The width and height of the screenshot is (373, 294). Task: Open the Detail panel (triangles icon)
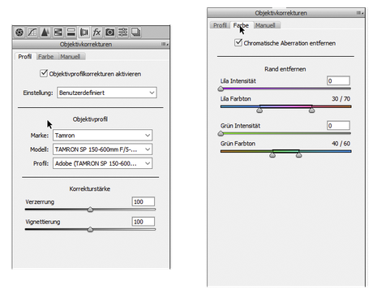(x=45, y=32)
